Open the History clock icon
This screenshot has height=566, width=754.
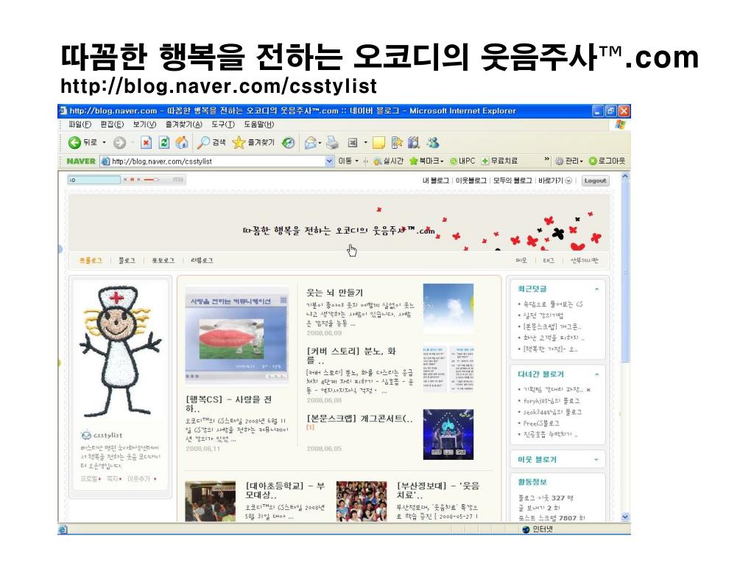(289, 142)
